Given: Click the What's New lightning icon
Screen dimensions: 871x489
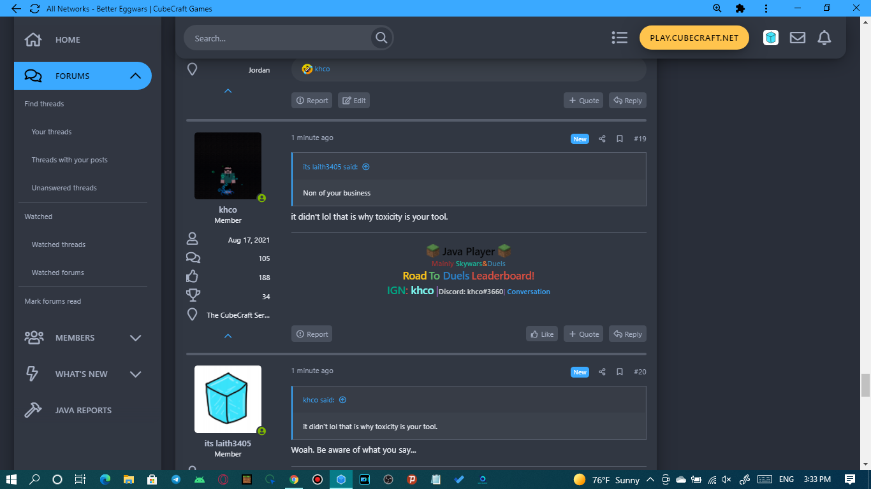Looking at the screenshot, I should tap(32, 374).
